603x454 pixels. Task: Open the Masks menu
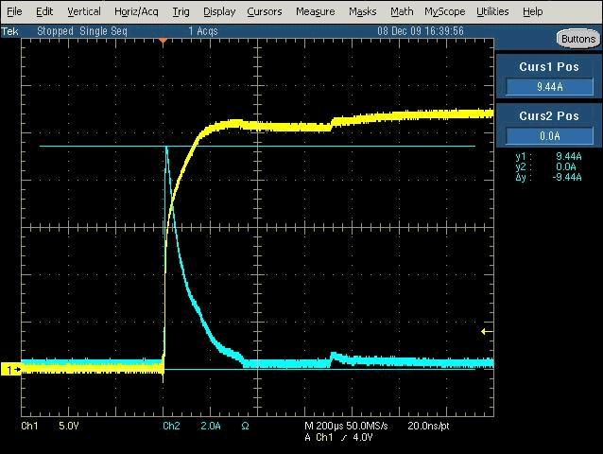pyautogui.click(x=362, y=11)
